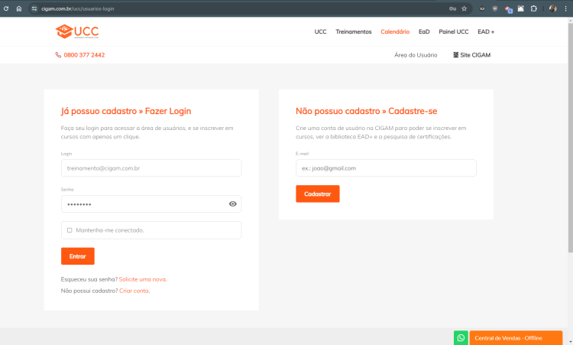The image size is (573, 345).
Task: Bookmark this page with the star icon
Action: 464,8
